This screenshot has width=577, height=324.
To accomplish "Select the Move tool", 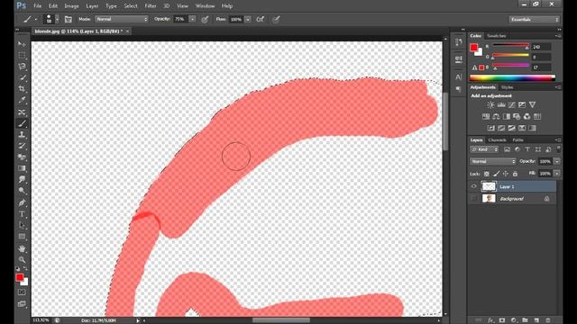I will click(22, 44).
